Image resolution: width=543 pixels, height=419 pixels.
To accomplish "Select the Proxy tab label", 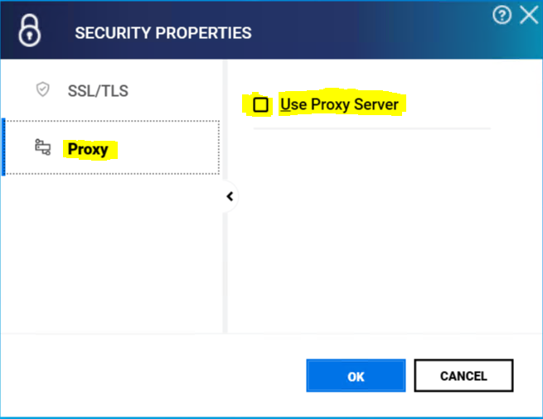I will pyautogui.click(x=88, y=150).
